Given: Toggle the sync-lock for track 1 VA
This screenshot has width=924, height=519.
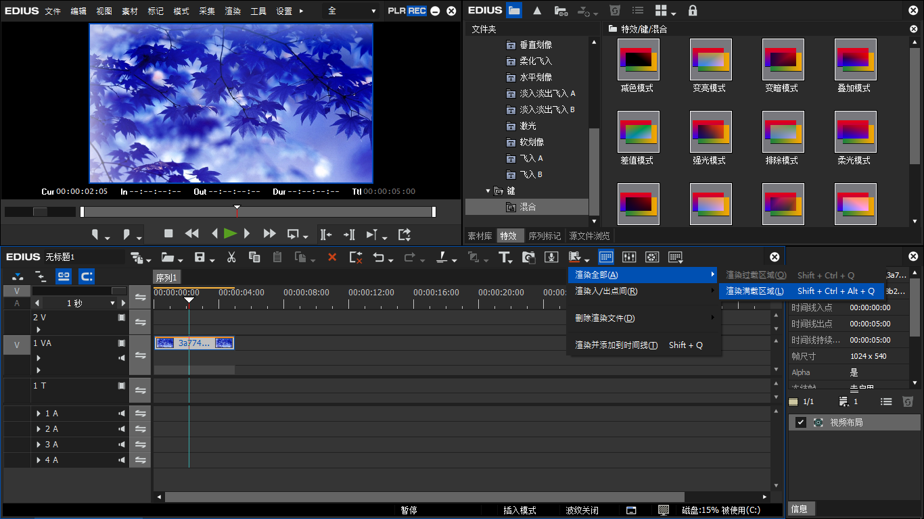Looking at the screenshot, I should (x=140, y=355).
